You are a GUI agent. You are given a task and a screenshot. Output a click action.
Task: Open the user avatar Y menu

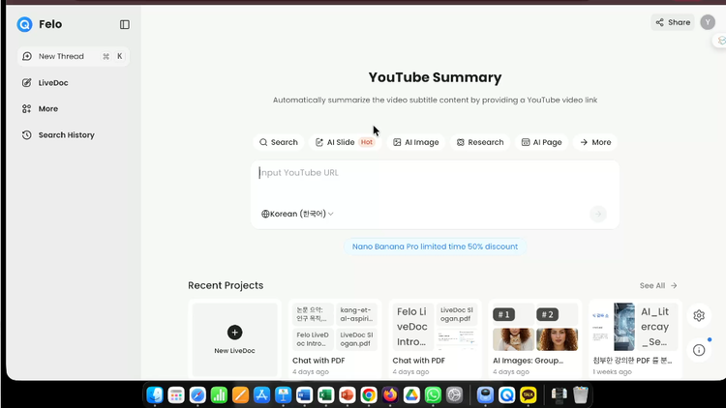708,22
